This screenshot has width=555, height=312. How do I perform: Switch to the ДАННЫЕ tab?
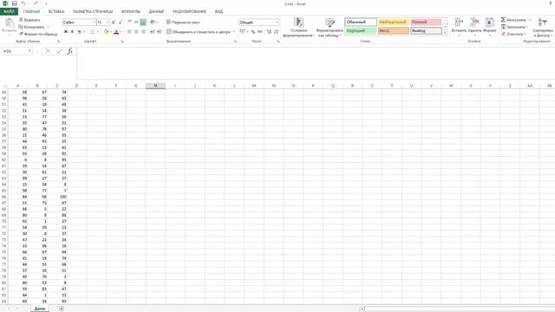[x=156, y=11]
